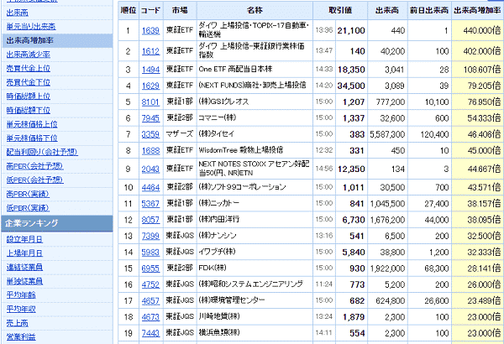This screenshot has height=344, width=504.
Task: Open the 単独従業員 ranking link
Action: [x=24, y=281]
